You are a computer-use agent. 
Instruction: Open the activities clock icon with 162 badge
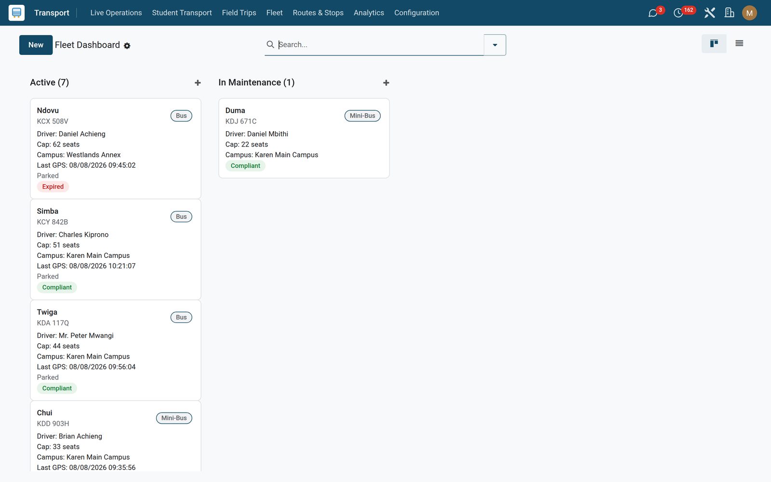click(678, 13)
